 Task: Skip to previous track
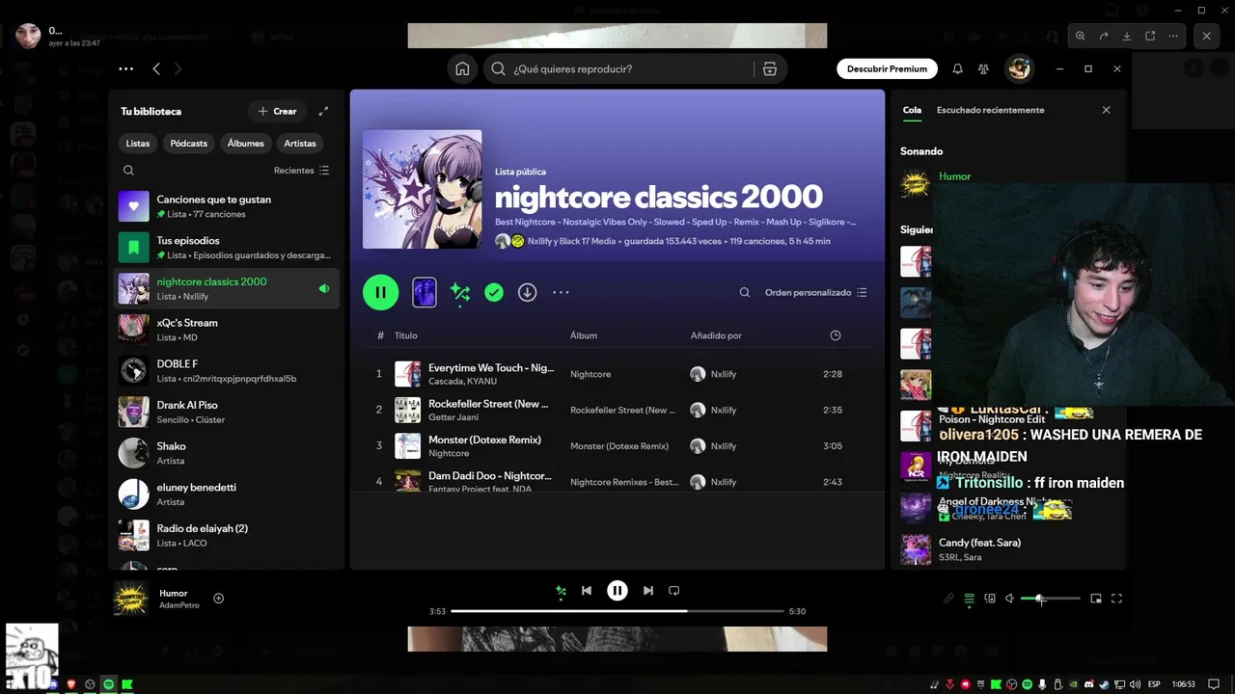coord(587,591)
